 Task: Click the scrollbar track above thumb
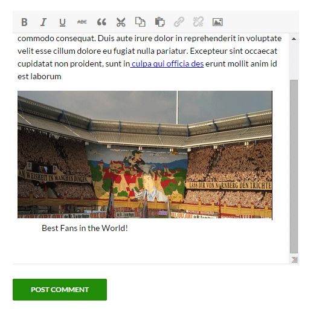click(x=294, y=60)
